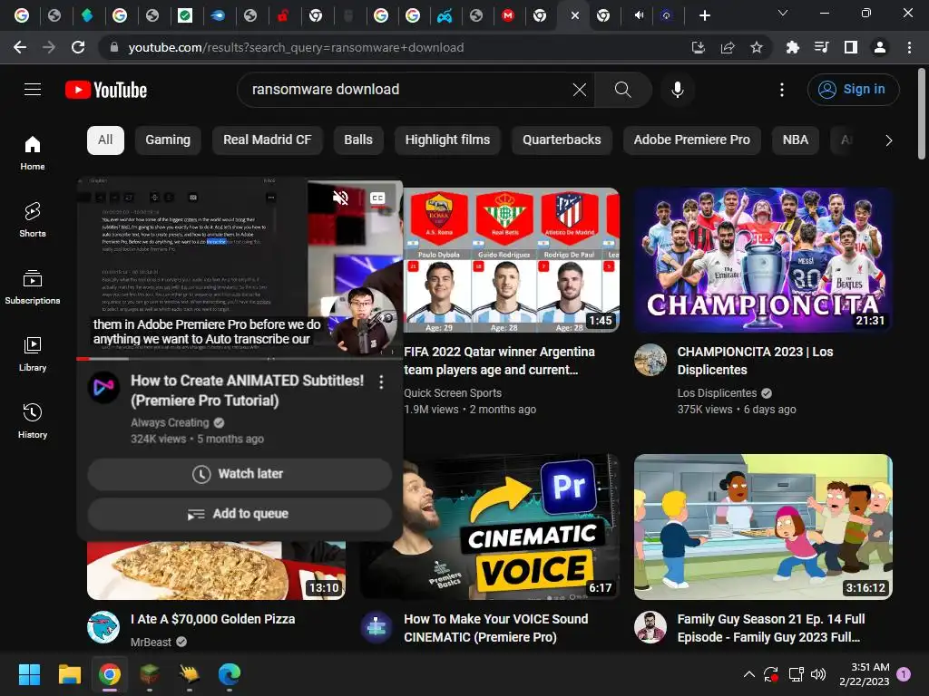Open the How to Create ANIMATED Subtitles title
This screenshot has width=929, height=696.
pos(247,390)
